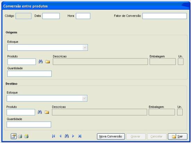This screenshot has height=143, width=191.
Task: Click the bottom toolbar binoculars search icon
Action: click(67, 136)
